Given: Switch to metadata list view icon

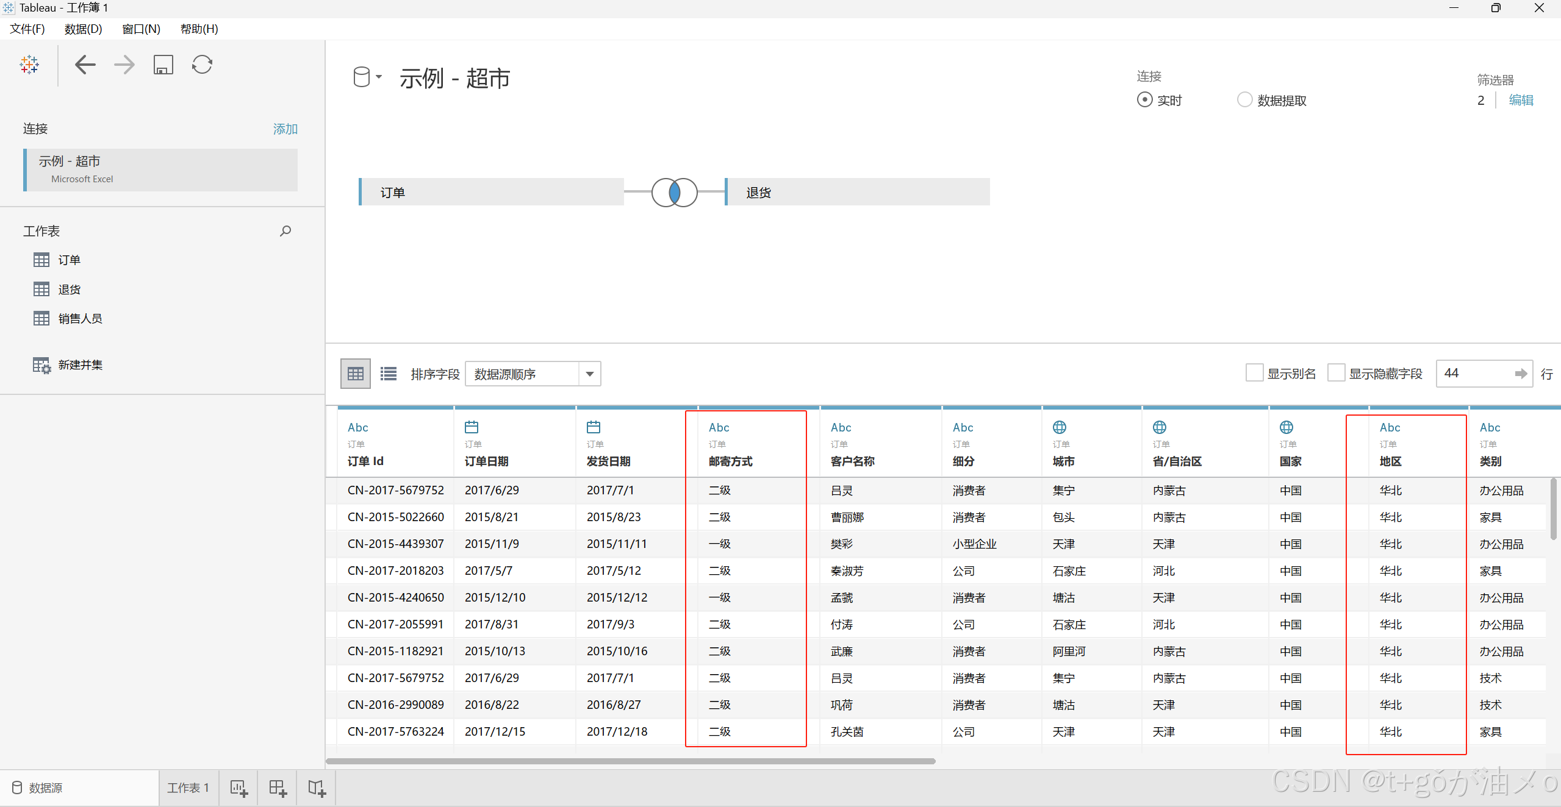Looking at the screenshot, I should click(389, 374).
